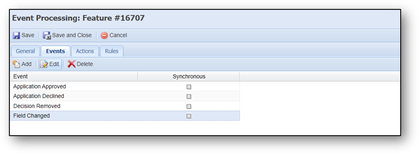Click the Save floppy disk icon
This screenshot has height=154, width=419.
pos(16,35)
